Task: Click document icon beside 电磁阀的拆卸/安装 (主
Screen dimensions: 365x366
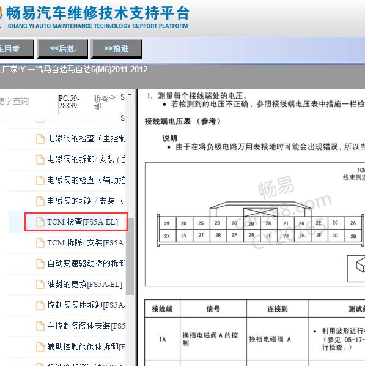Action: 40,160
